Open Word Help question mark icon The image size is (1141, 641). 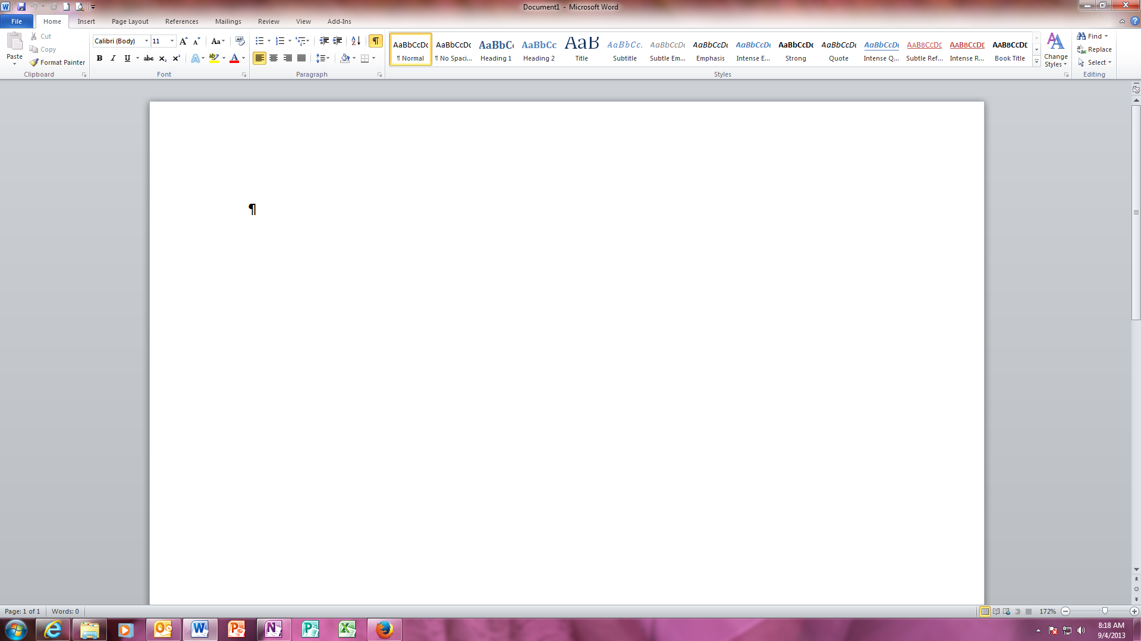pos(1134,21)
